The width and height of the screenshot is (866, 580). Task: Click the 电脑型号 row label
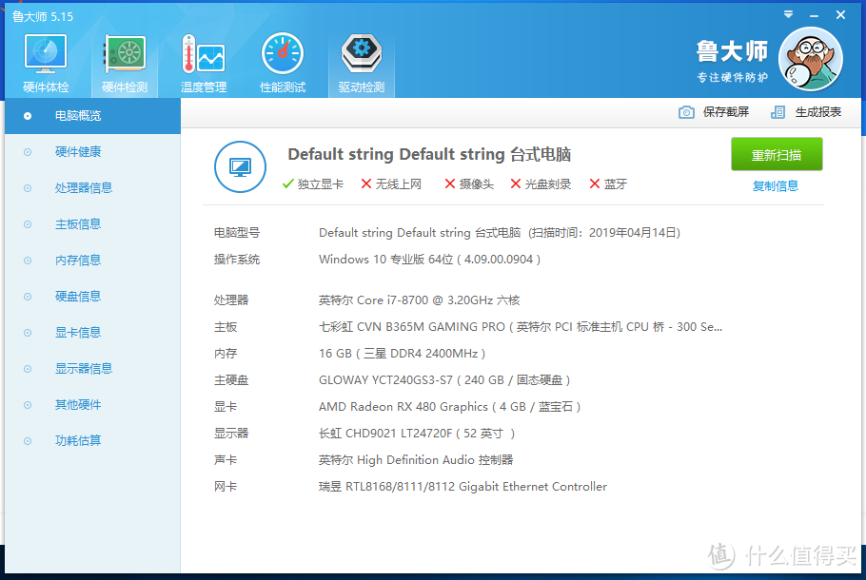coord(237,233)
